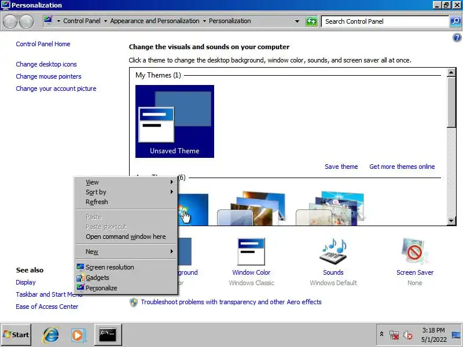The height and width of the screenshot is (347, 463).
Task: Select the Unsaved Theme thumbnail
Action: coord(175,121)
